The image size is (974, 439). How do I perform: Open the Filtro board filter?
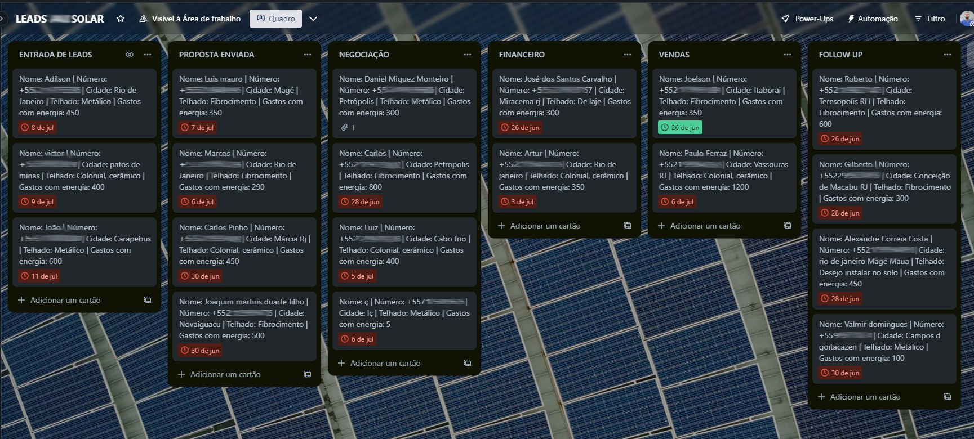tap(929, 19)
